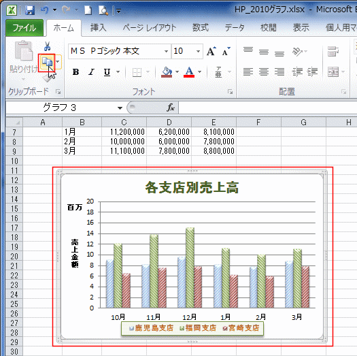The height and width of the screenshot is (356, 357).
Task: Apply the fill color bucket
Action: (167, 72)
